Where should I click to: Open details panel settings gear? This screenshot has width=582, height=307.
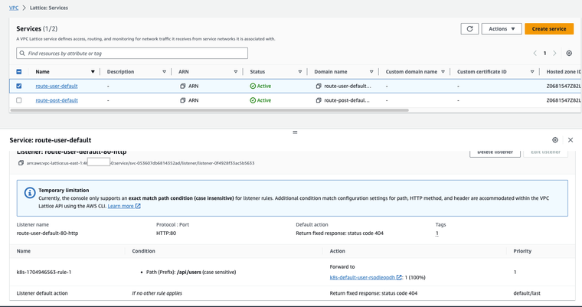pyautogui.click(x=555, y=140)
